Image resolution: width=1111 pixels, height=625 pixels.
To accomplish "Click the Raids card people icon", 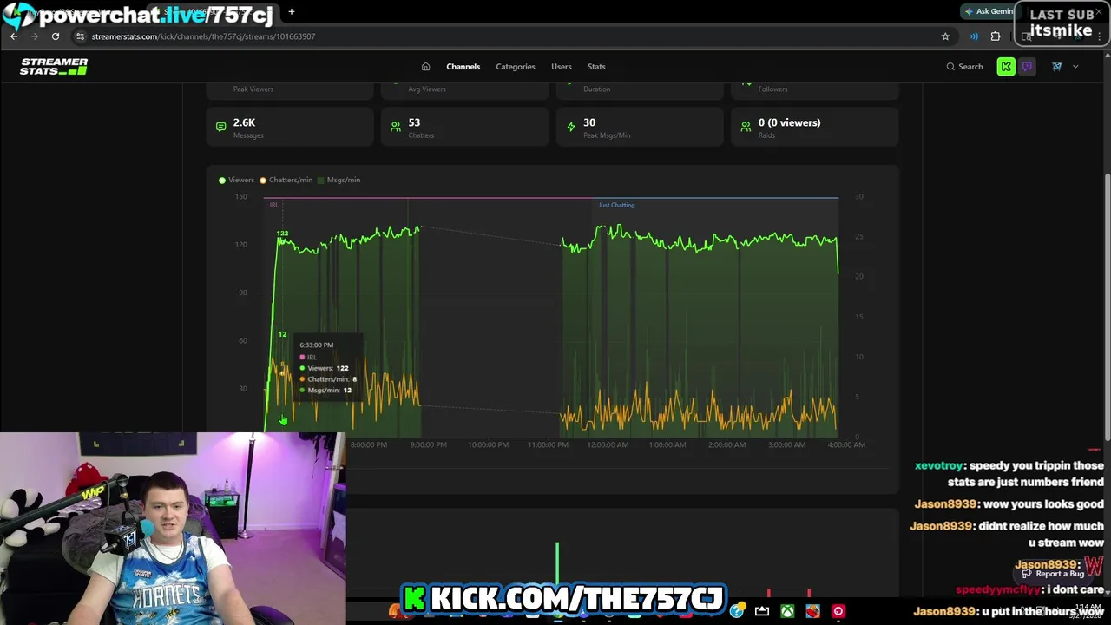I will (746, 127).
